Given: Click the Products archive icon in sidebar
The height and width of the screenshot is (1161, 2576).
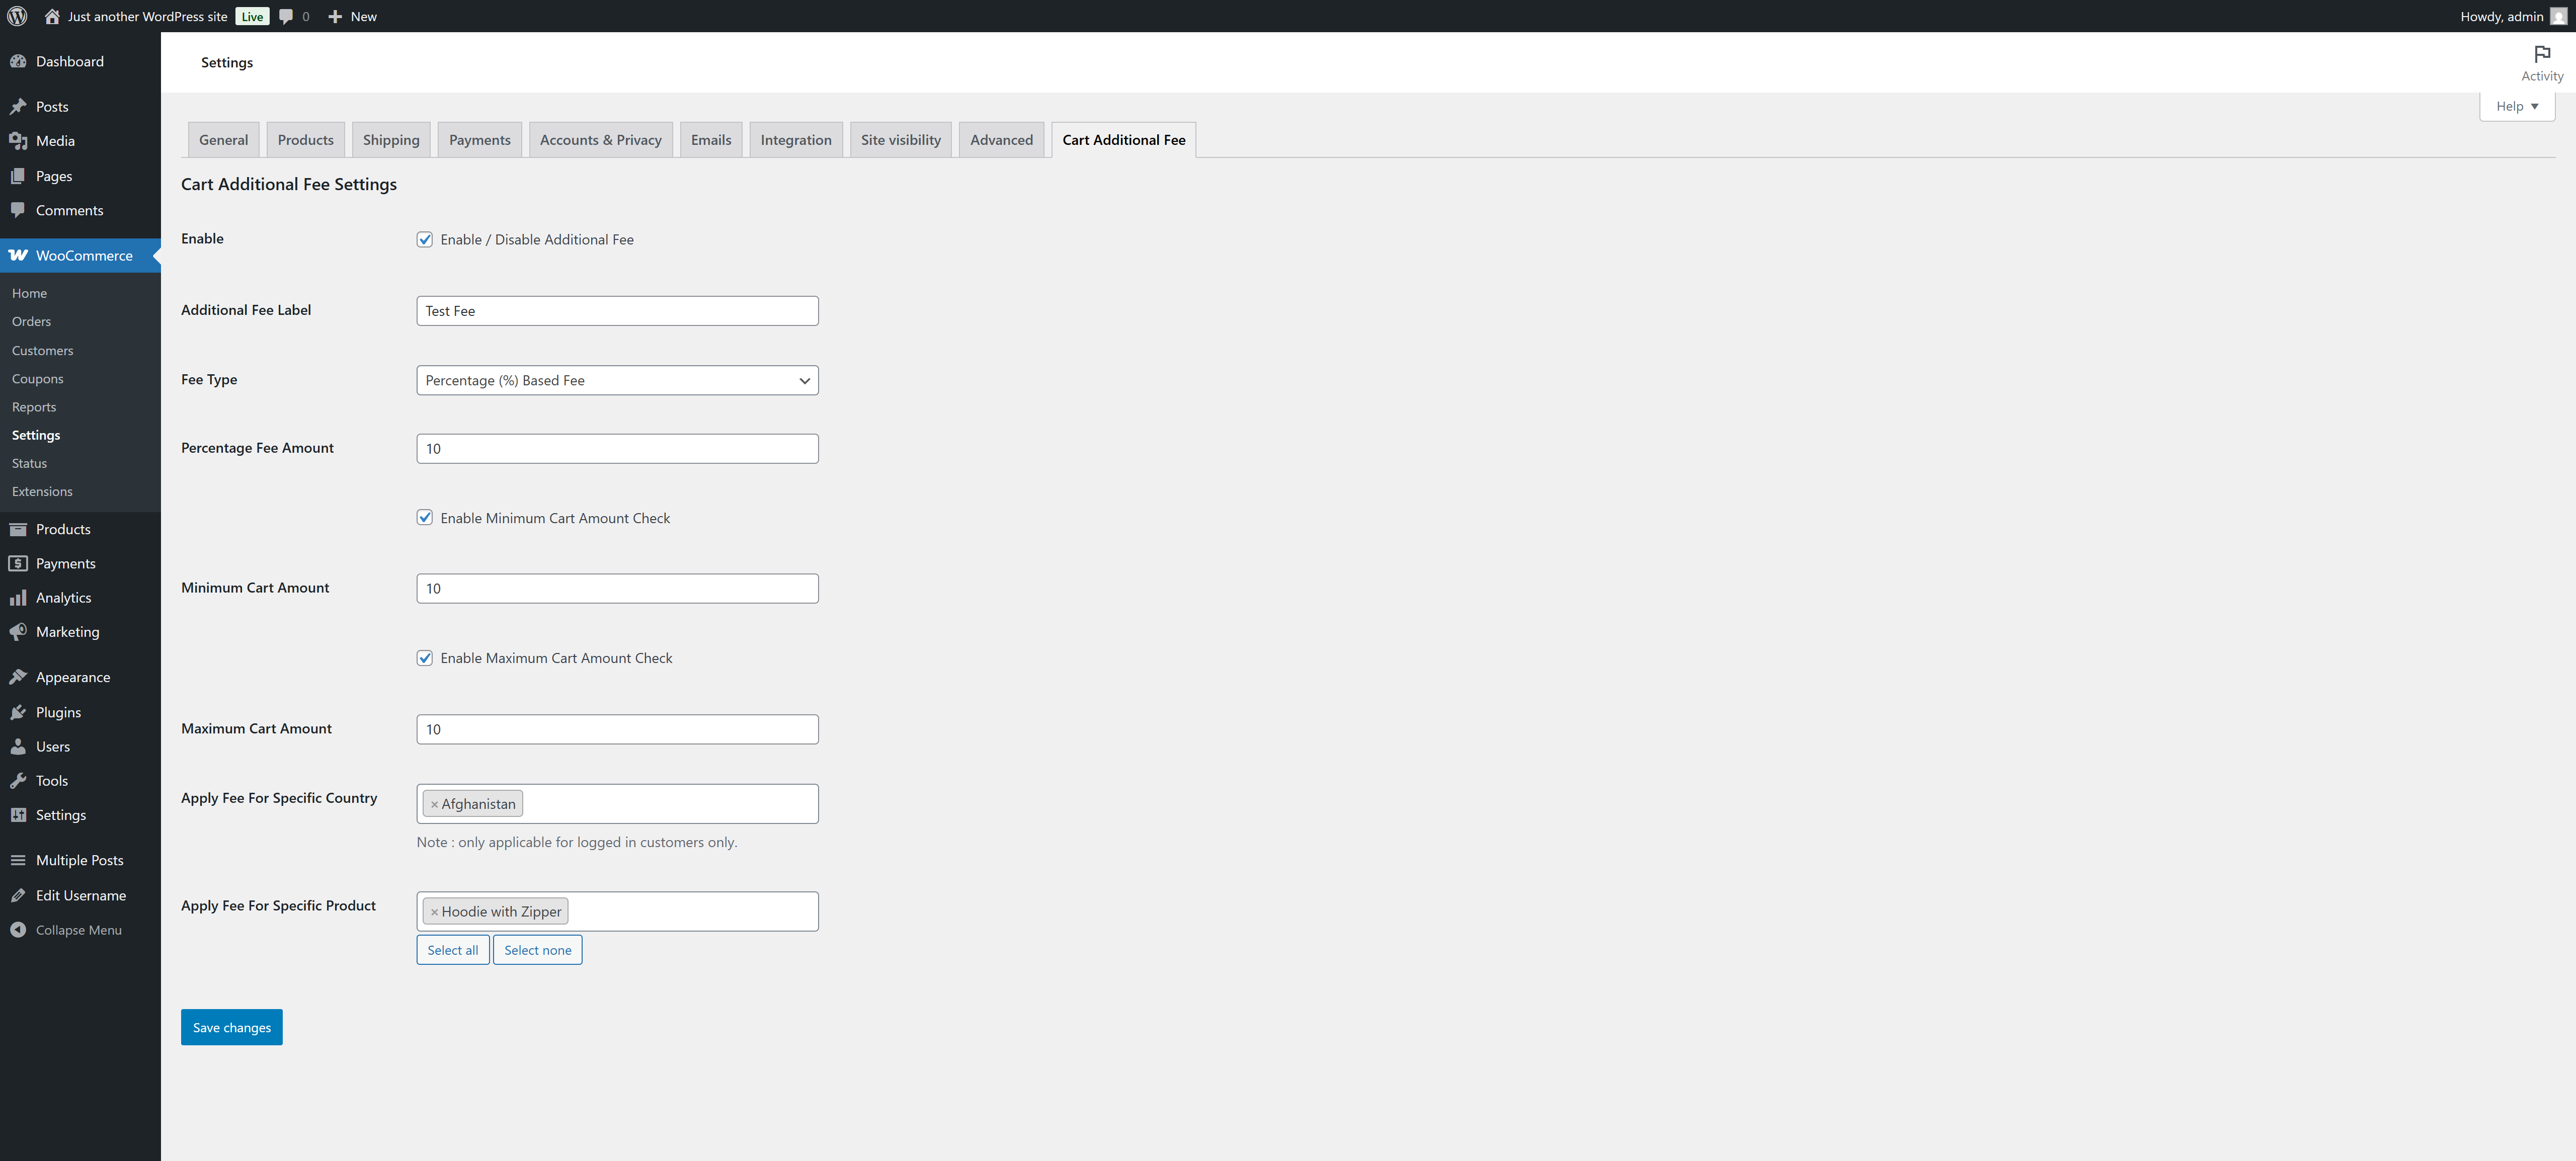Looking at the screenshot, I should coord(18,529).
